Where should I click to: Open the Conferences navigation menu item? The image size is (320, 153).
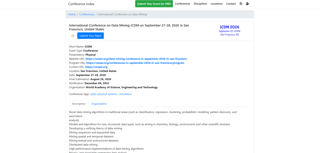tap(182, 4)
